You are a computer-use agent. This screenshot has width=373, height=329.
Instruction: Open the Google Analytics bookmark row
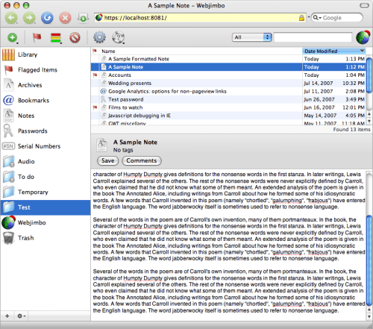228,91
